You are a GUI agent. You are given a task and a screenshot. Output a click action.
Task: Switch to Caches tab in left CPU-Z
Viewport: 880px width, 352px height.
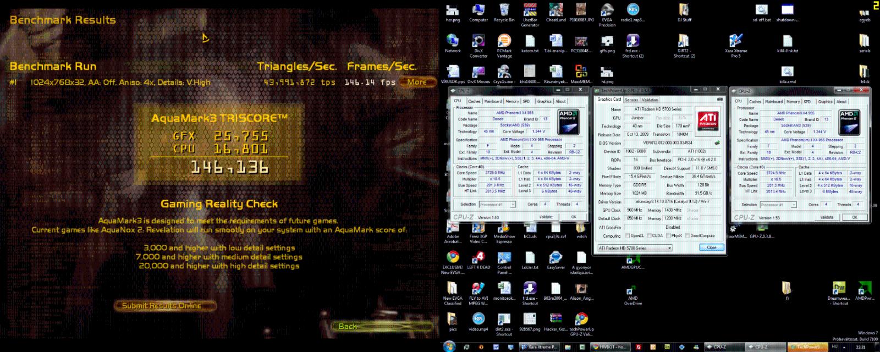point(474,101)
